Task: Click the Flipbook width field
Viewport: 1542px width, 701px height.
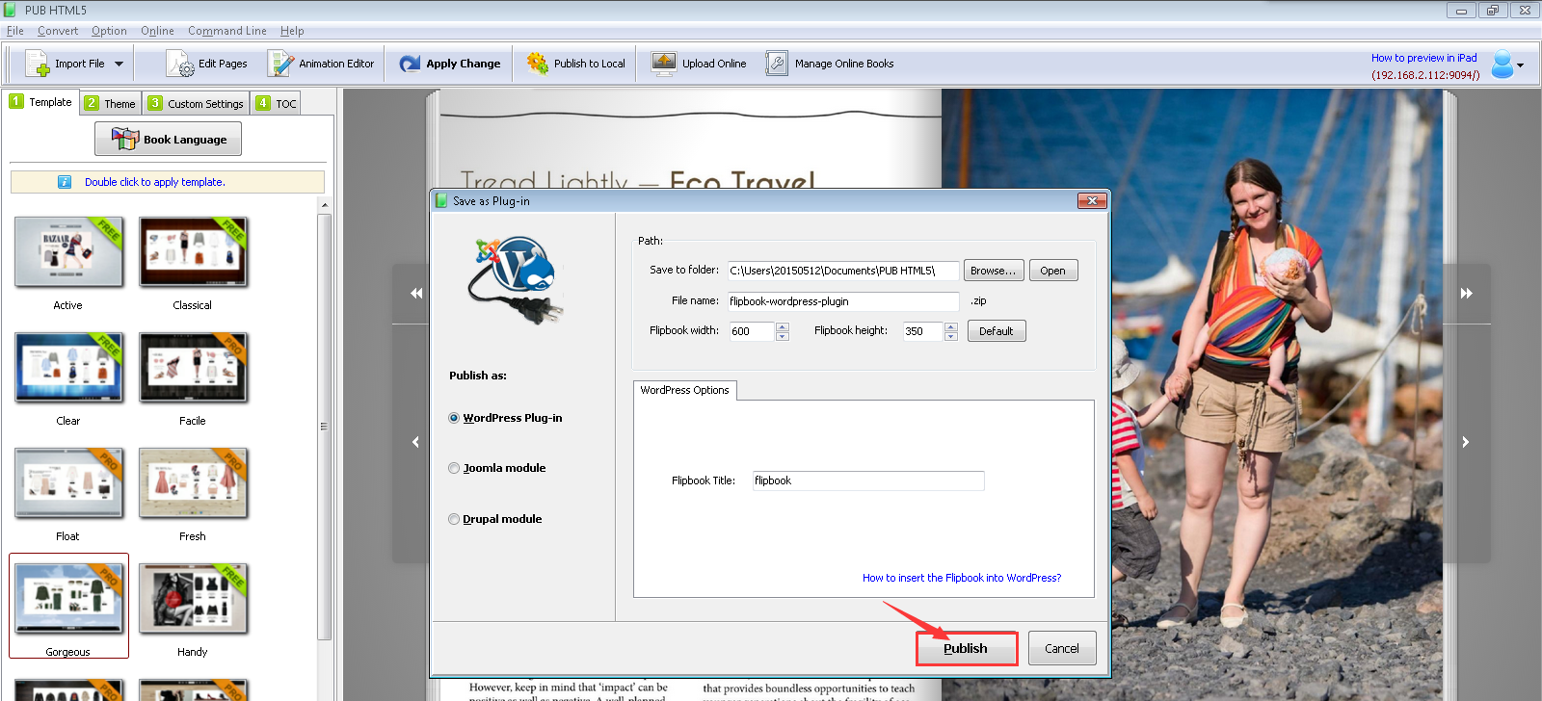Action: (x=752, y=331)
